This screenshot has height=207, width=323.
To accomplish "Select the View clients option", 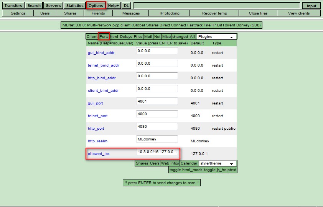I will tap(298, 13).
